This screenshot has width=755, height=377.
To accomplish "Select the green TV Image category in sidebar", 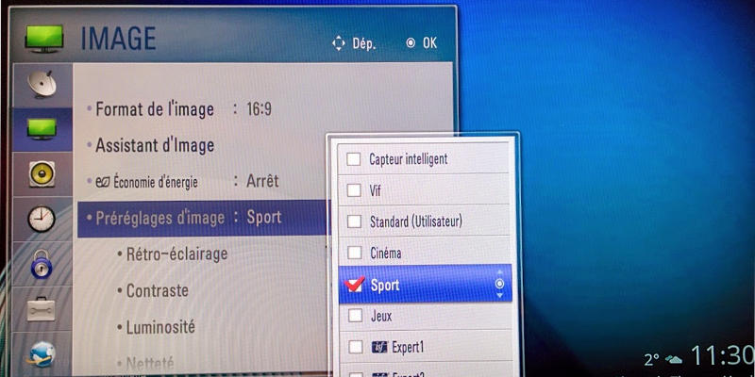I will coord(42,128).
